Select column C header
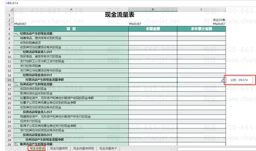Viewport: 256px width, 151px height. [x=201, y=10]
